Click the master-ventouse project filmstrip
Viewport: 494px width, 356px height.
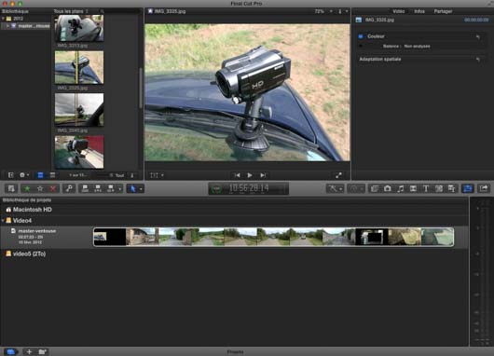pyautogui.click(x=273, y=237)
